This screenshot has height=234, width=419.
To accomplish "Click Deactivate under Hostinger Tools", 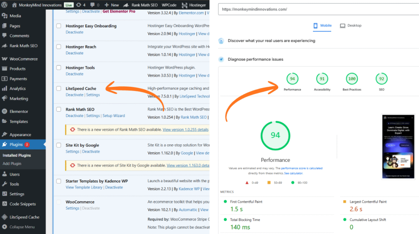I will tap(74, 74).
